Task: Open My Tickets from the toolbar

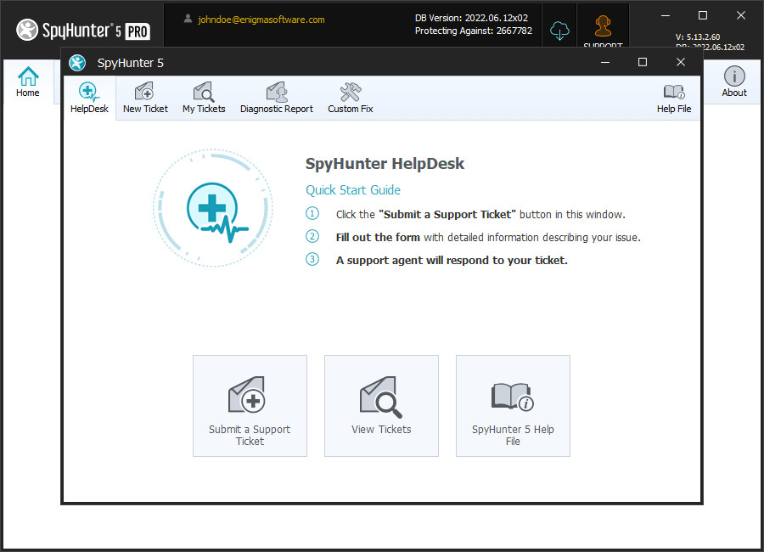Action: pos(204,98)
